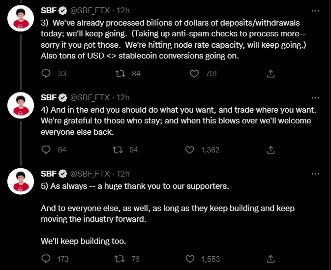Open more options on tweet 3
Screen dimensions: 331x270
315,10
